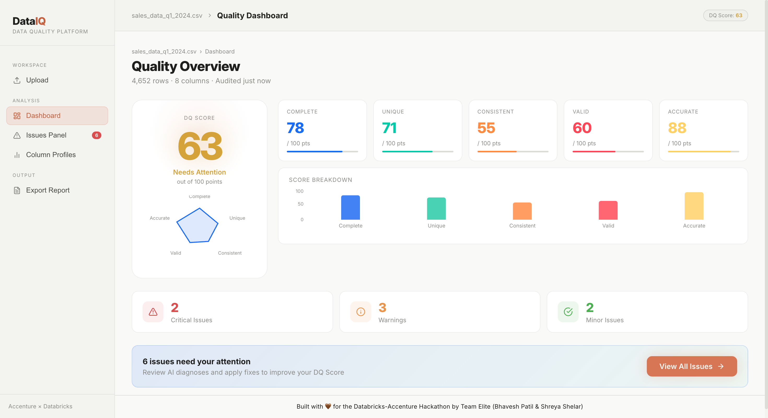Click the blue Complete bar in chart
Image resolution: width=768 pixels, height=418 pixels.
pyautogui.click(x=350, y=207)
